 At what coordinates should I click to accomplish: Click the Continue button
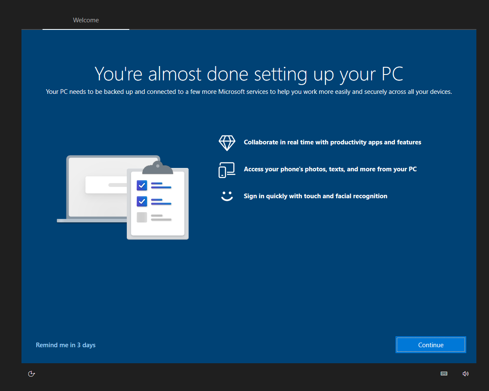pyautogui.click(x=431, y=345)
